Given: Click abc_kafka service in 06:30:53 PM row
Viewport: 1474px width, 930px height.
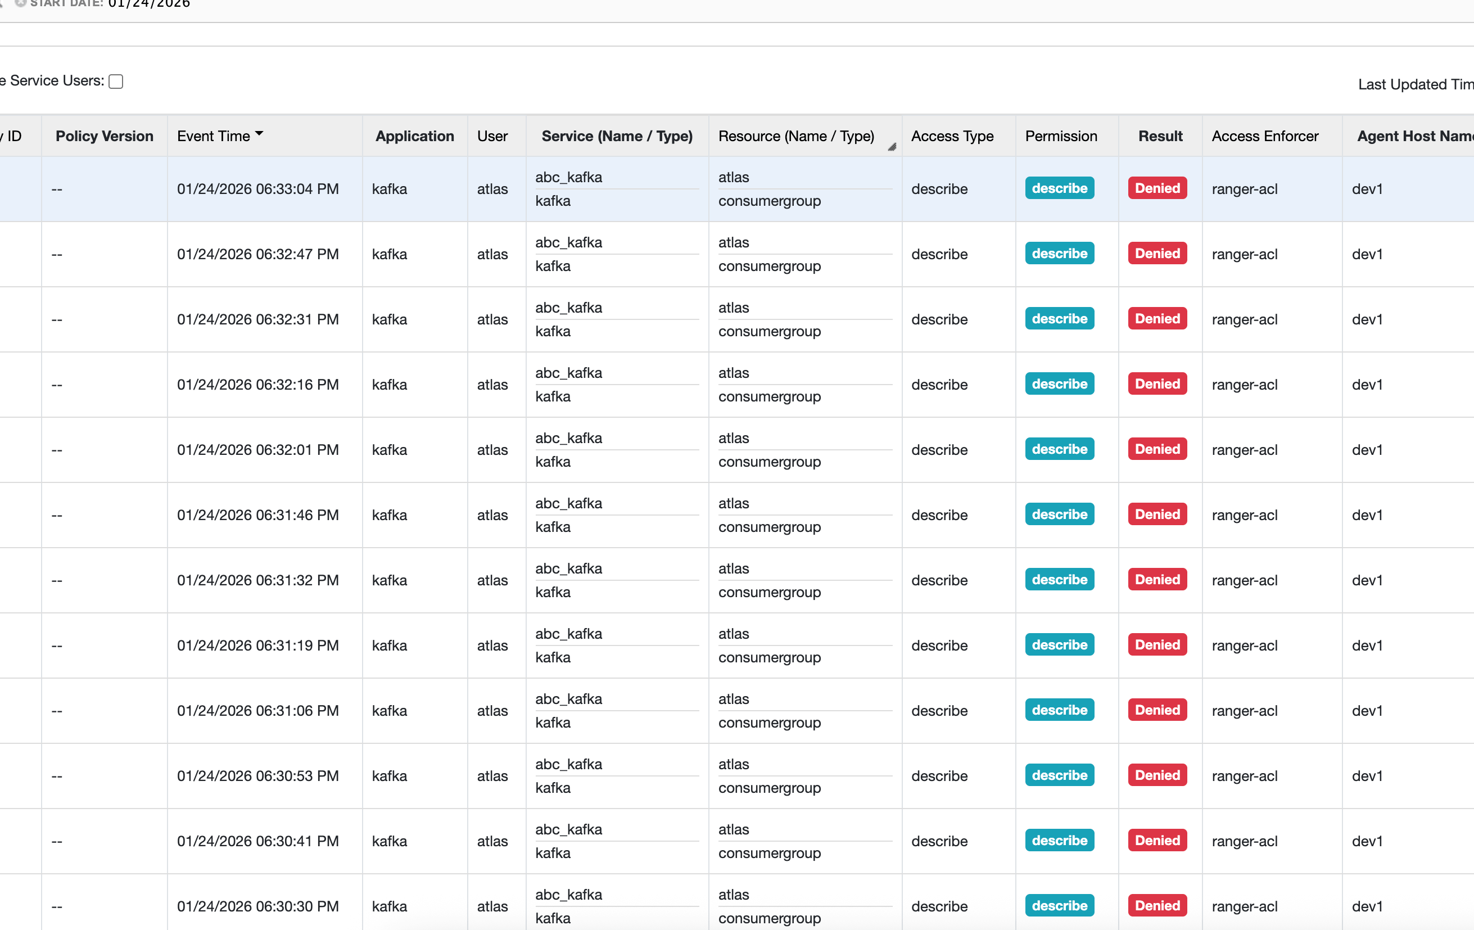Looking at the screenshot, I should (x=569, y=764).
